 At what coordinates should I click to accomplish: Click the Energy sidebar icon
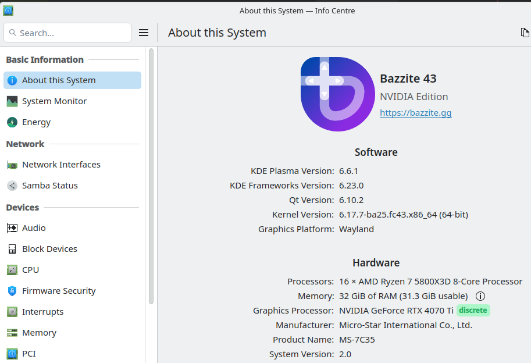click(12, 122)
